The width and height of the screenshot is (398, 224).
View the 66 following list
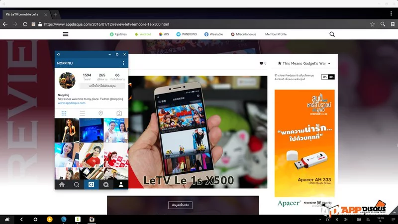click(x=117, y=77)
